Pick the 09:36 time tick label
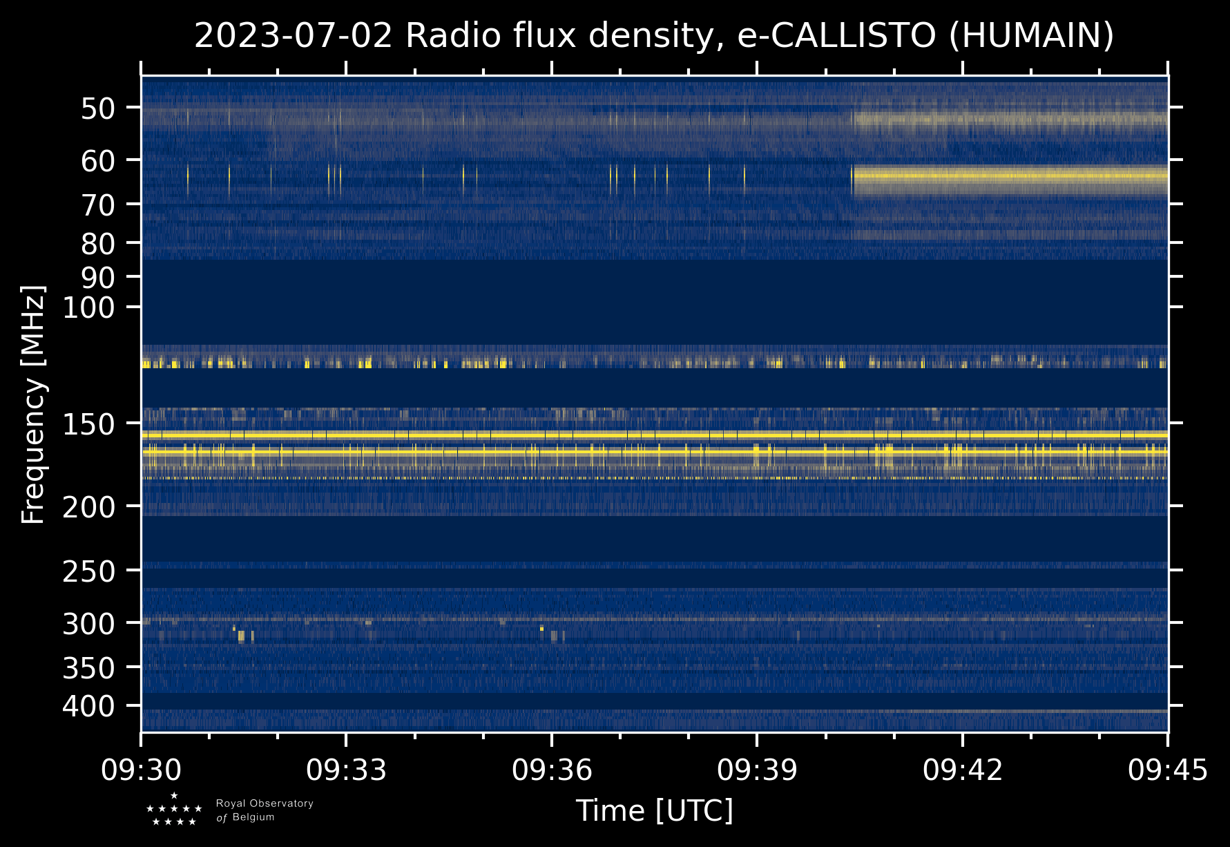The height and width of the screenshot is (847, 1230). click(552, 770)
